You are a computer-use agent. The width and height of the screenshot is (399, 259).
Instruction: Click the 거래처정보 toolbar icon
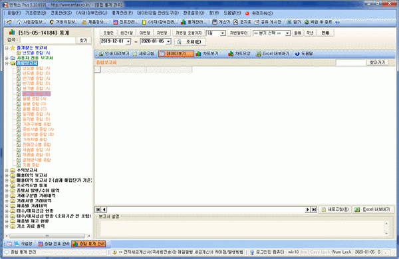click(x=52, y=22)
